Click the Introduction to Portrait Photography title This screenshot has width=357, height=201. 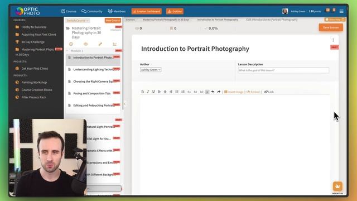click(x=195, y=49)
